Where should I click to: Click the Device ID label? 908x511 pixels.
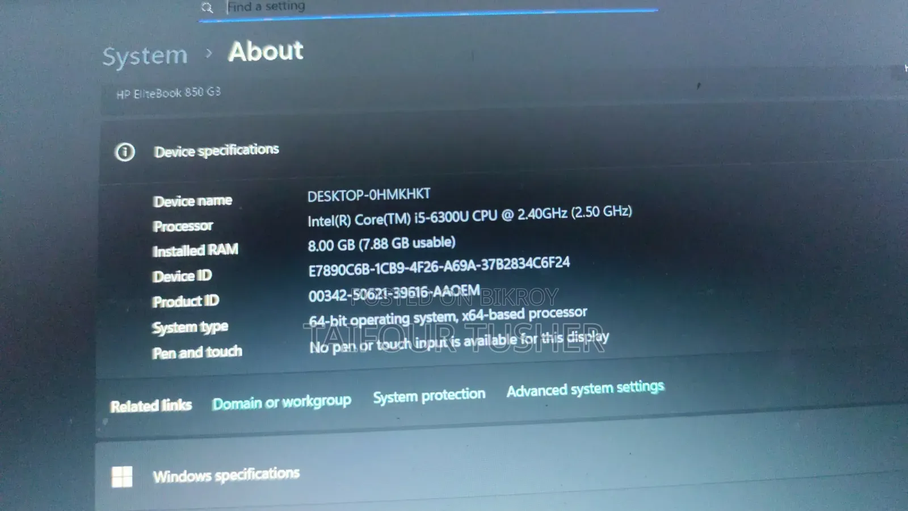[x=182, y=276]
